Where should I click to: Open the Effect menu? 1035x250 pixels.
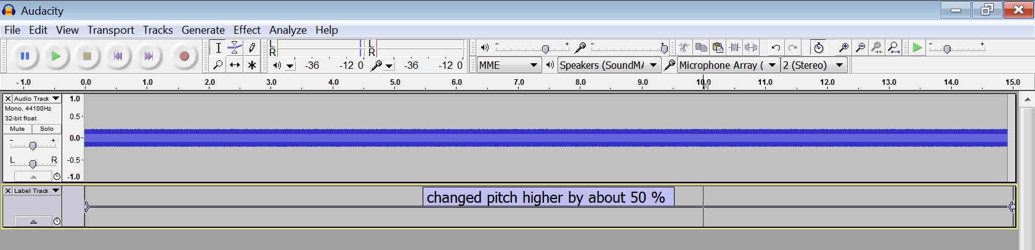coord(246,30)
